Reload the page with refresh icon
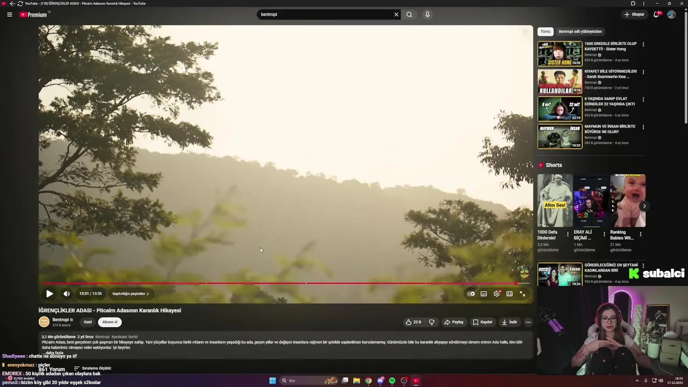 [x=20, y=3]
